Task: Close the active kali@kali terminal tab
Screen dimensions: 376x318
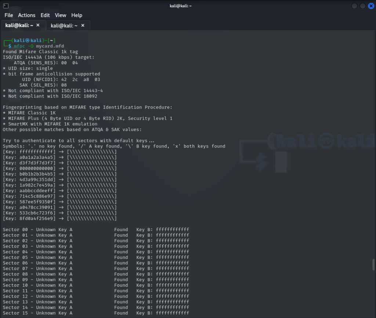Action: (38, 25)
